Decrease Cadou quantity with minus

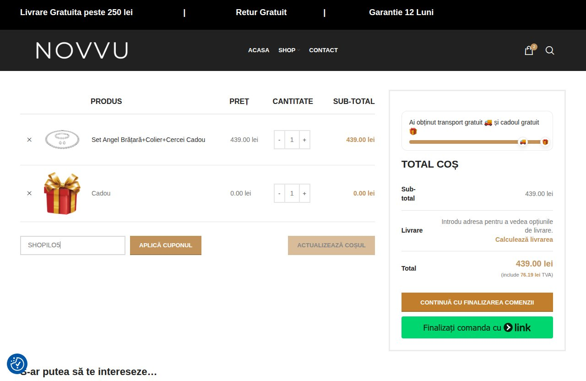click(279, 193)
